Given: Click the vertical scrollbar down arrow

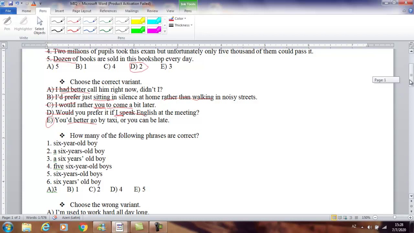Looking at the screenshot, I should (x=411, y=196).
